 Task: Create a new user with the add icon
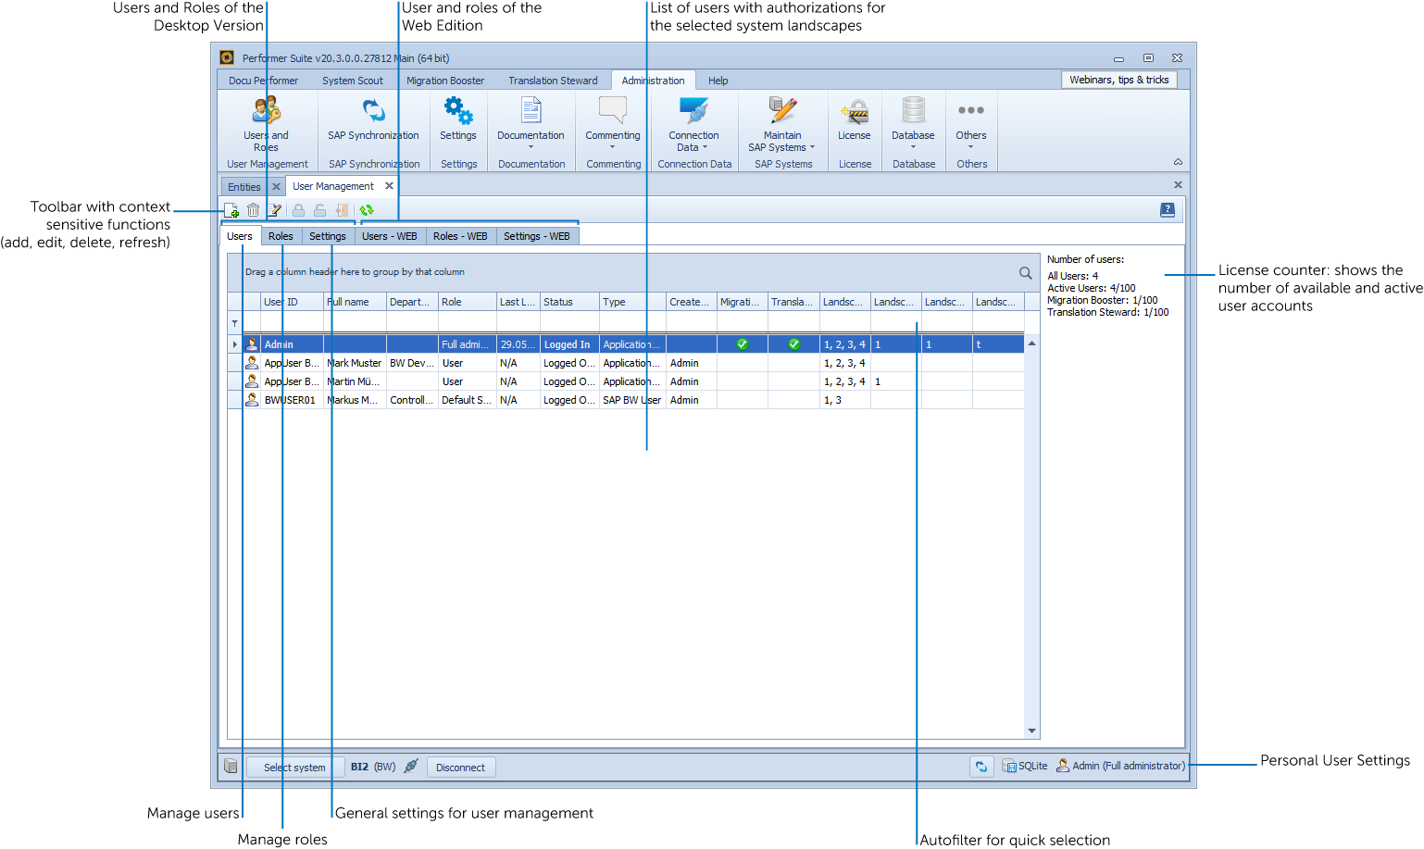(x=232, y=210)
